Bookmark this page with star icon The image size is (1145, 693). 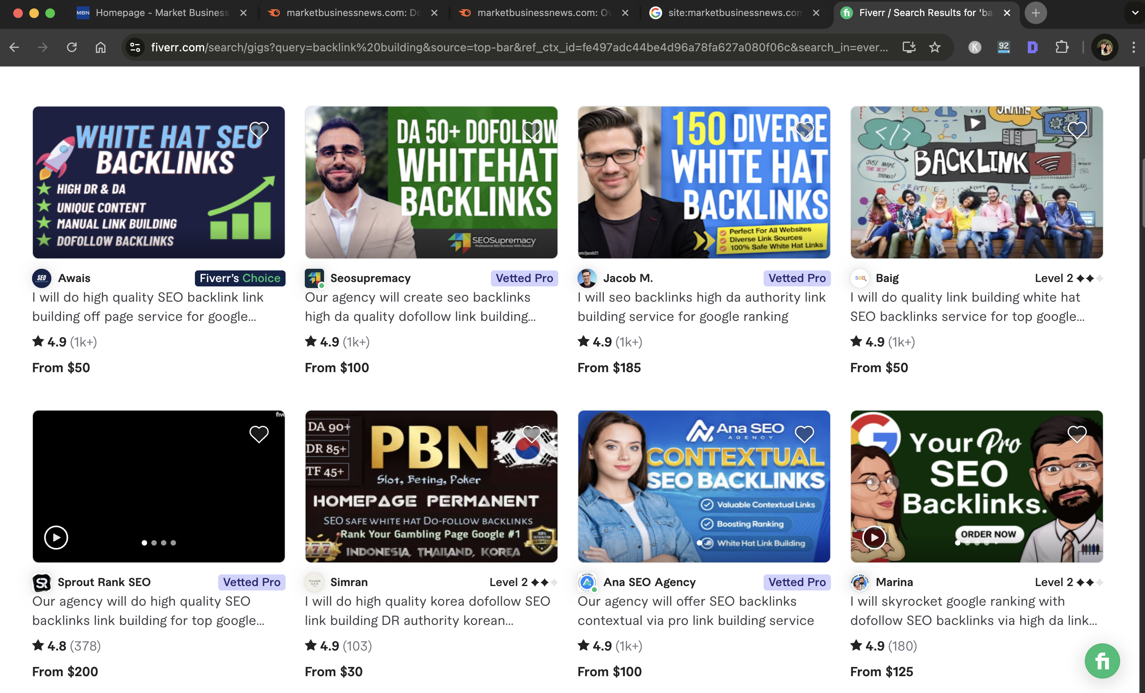[934, 47]
